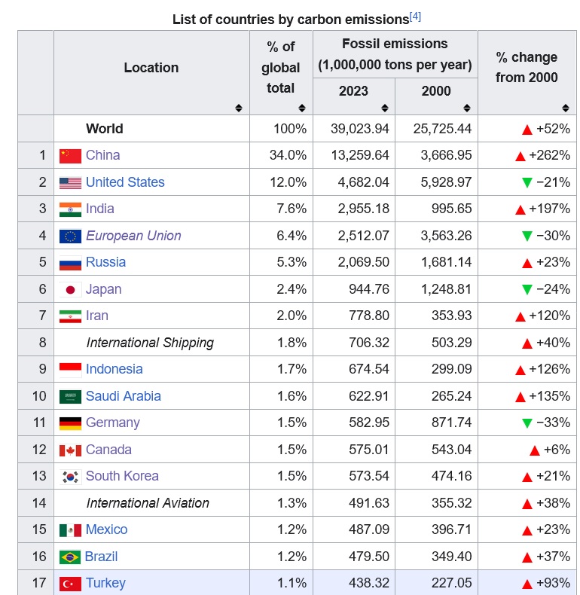
Task: Click the Russia flag icon
Action: click(x=70, y=263)
